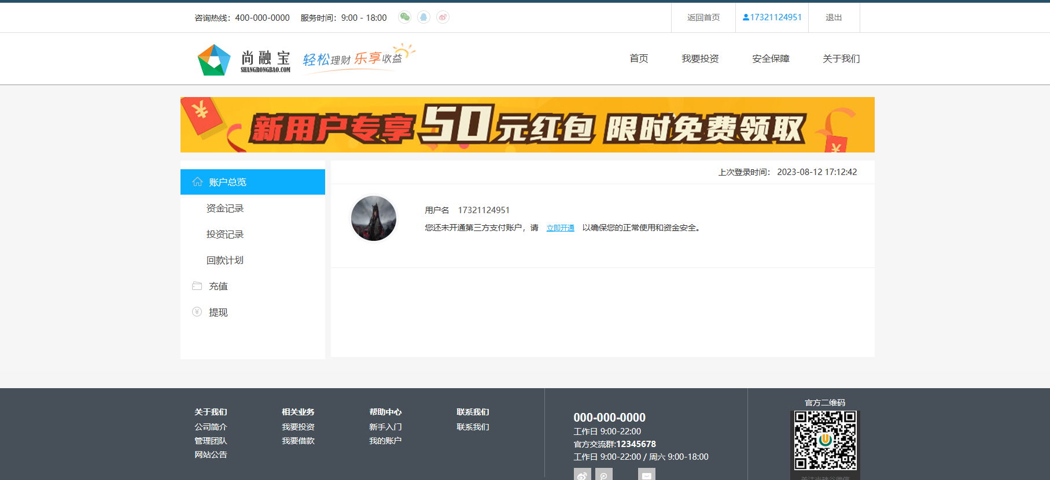Click the 立即开通 link
1050x480 pixels.
click(x=561, y=228)
